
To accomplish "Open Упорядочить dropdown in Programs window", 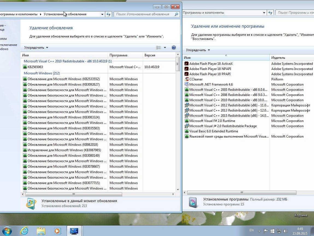I will coord(198,50).
